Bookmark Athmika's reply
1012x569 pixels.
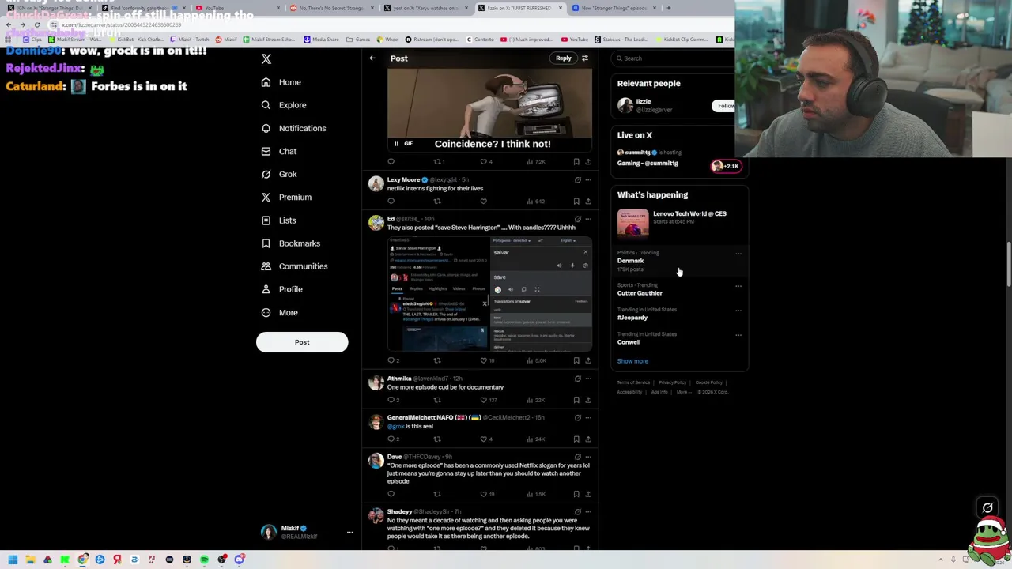pyautogui.click(x=576, y=400)
